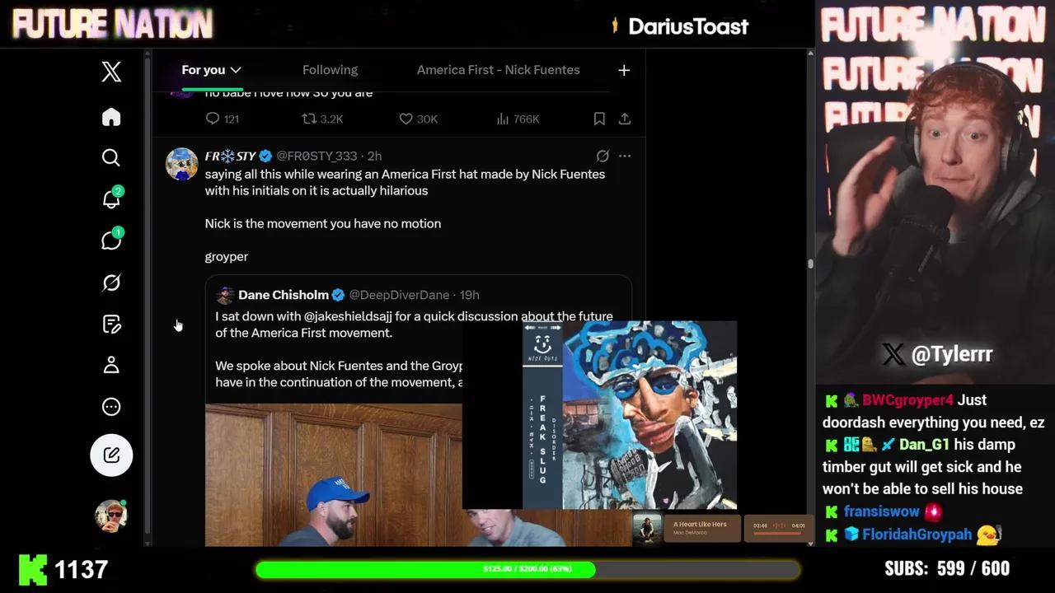1055x593 pixels.
Task: Click the FR❄STY display name
Action: (x=230, y=156)
